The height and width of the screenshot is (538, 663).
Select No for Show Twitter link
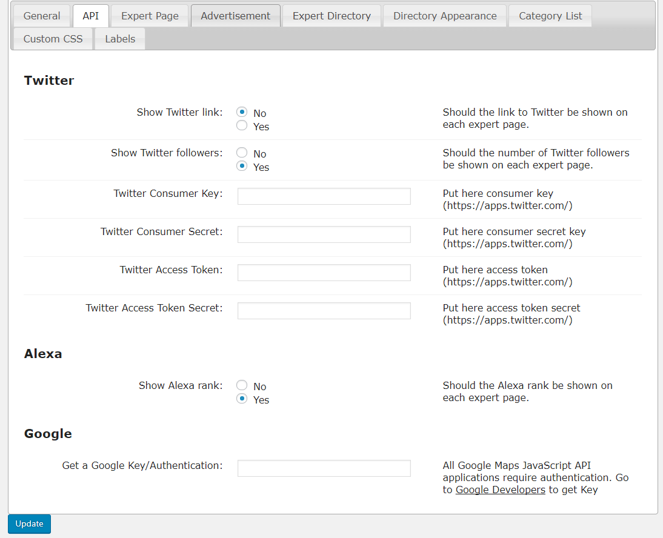[242, 113]
